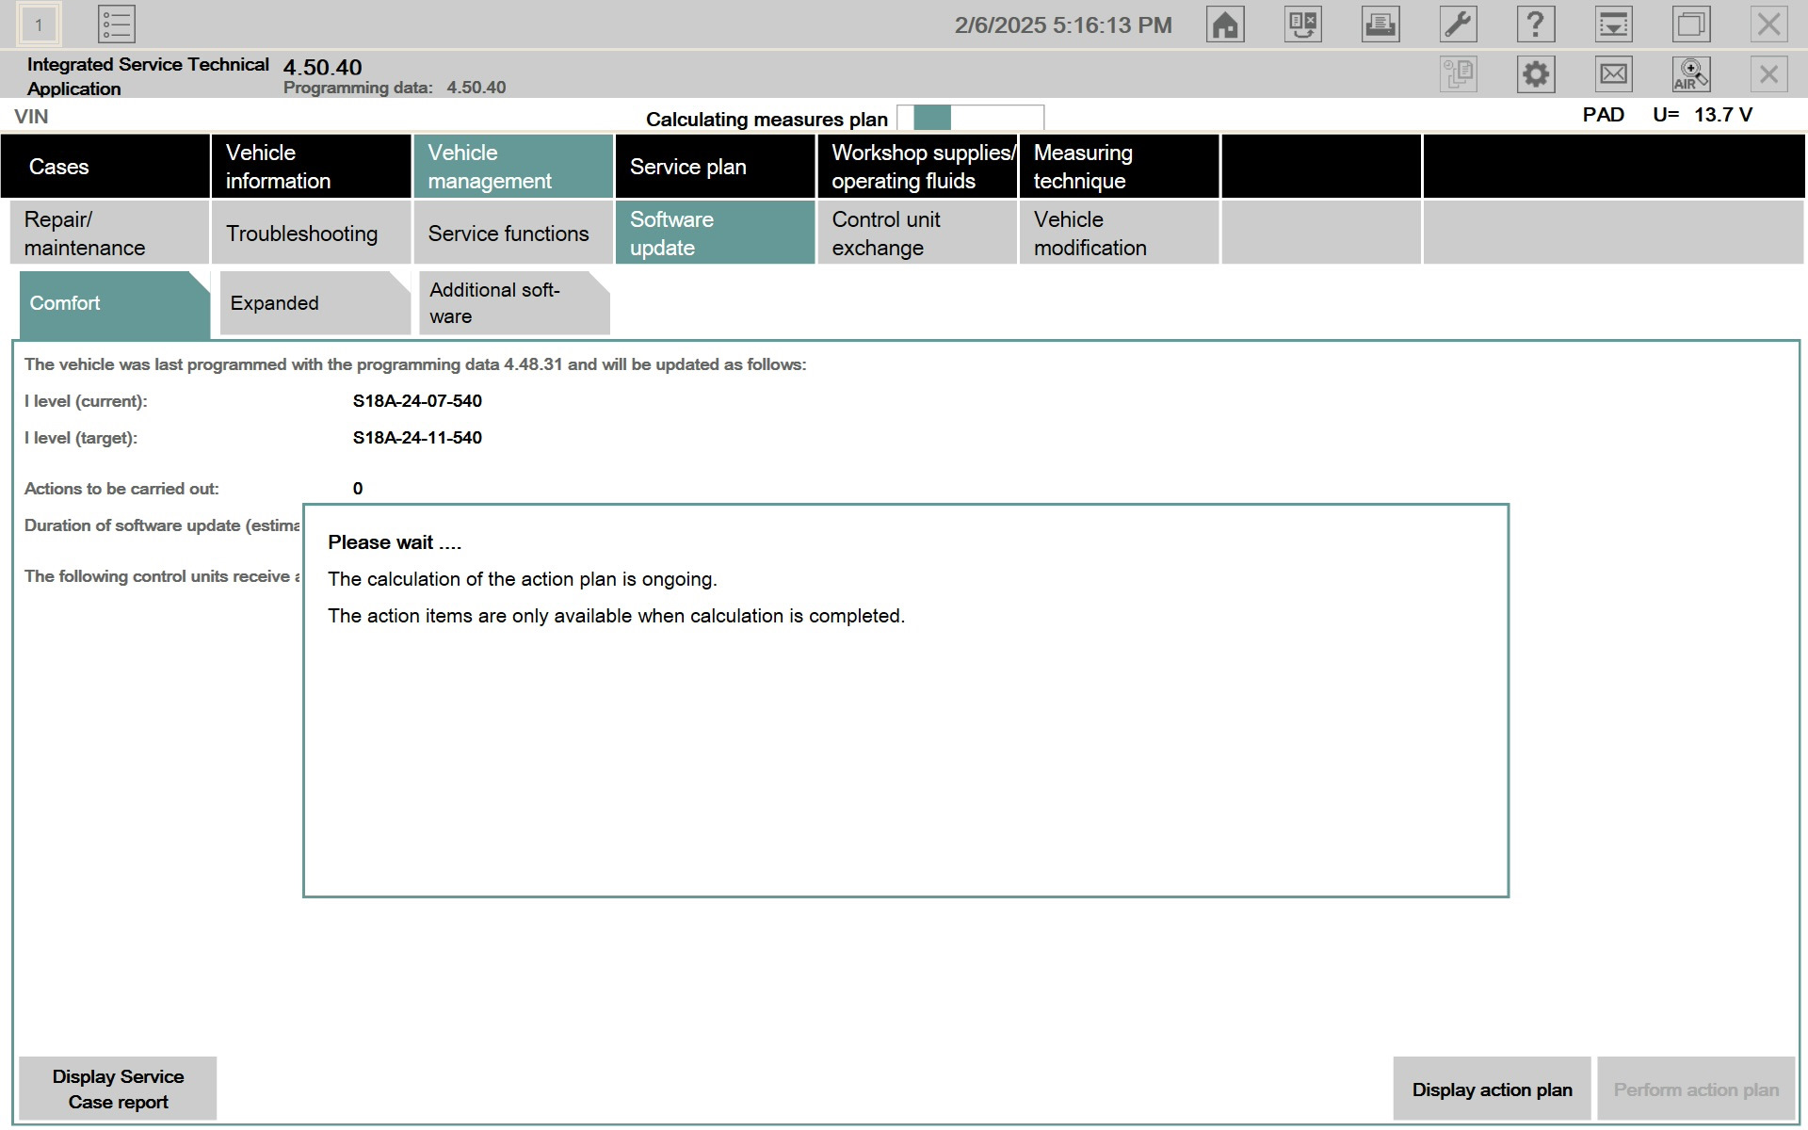Open the operations list icon at top left
Screen dimensions: 1808x1130
tap(117, 24)
